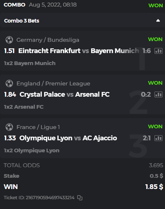Click the Ligue 1 soccer ball icon
This screenshot has height=209, width=165.
pos(9,127)
